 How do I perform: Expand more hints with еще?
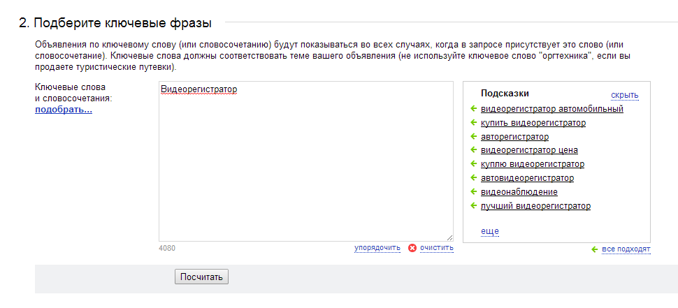coord(489,231)
